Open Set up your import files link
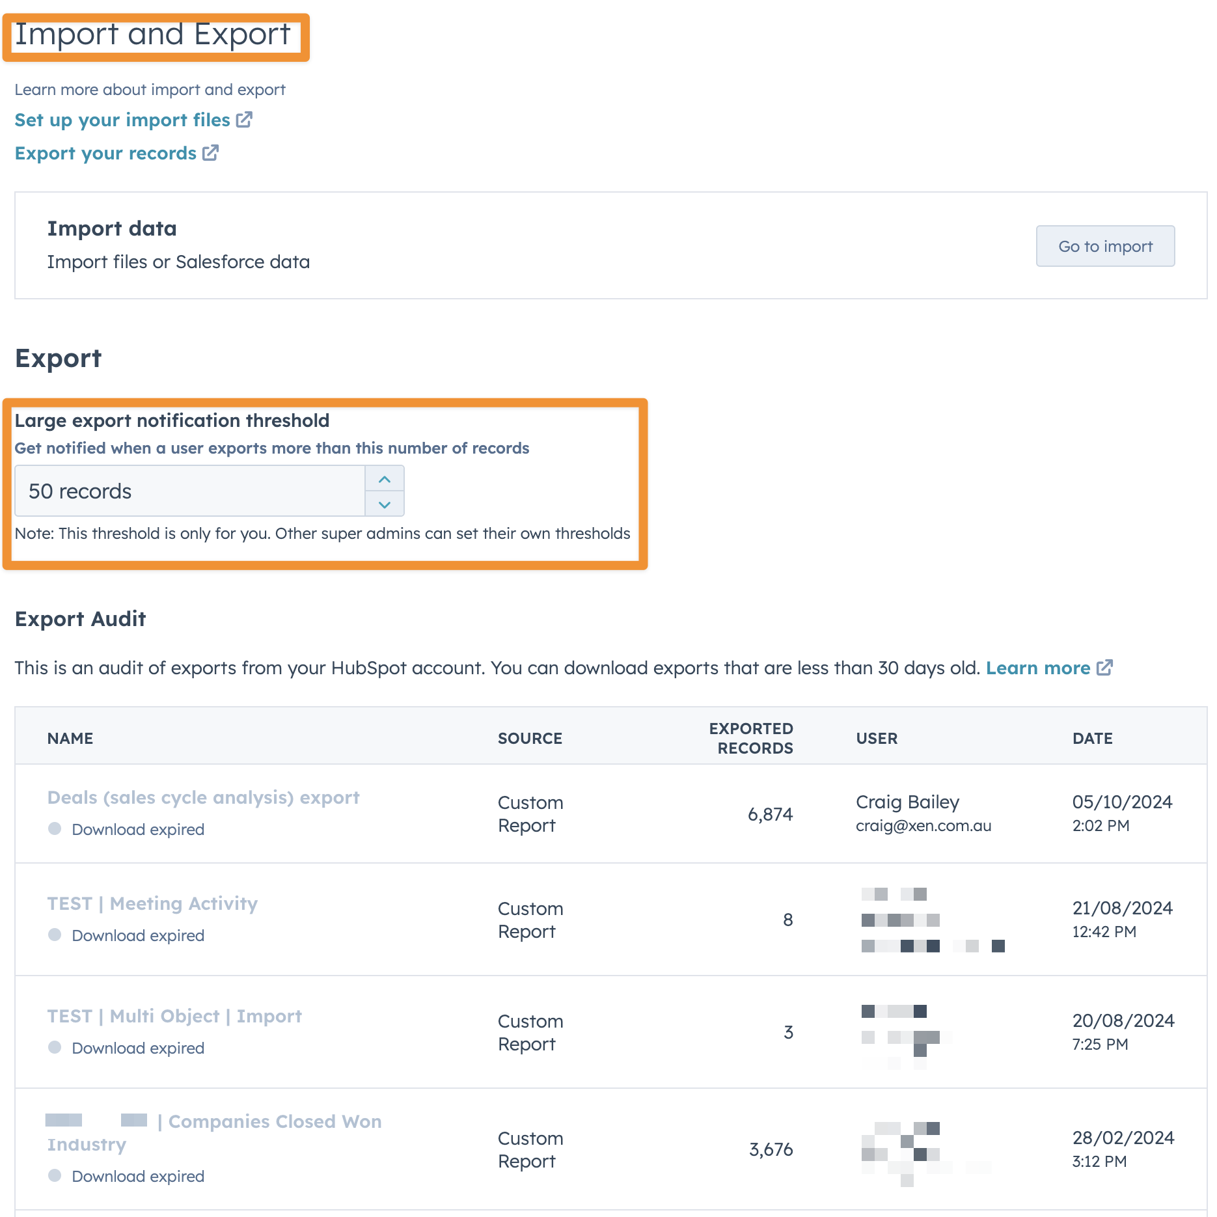1217x1217 pixels. click(x=122, y=120)
